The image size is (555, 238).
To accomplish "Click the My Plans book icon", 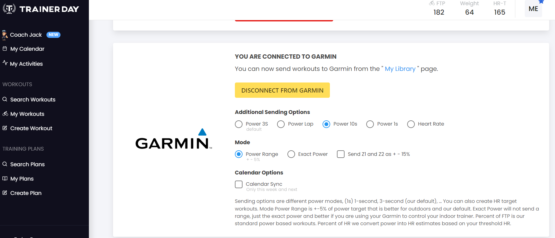I will [x=5, y=178].
